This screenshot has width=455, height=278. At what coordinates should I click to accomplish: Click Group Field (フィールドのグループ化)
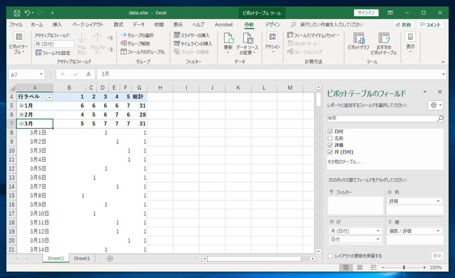(x=142, y=52)
